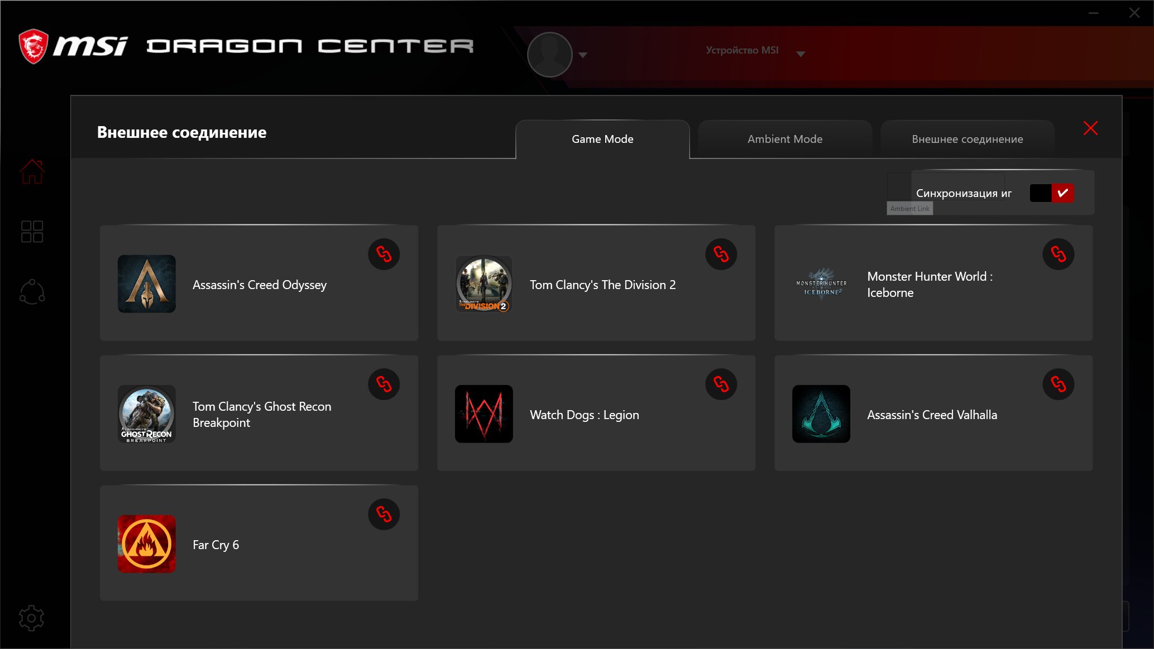
Task: Click the link icon for Watch Dogs Legion
Action: point(721,384)
